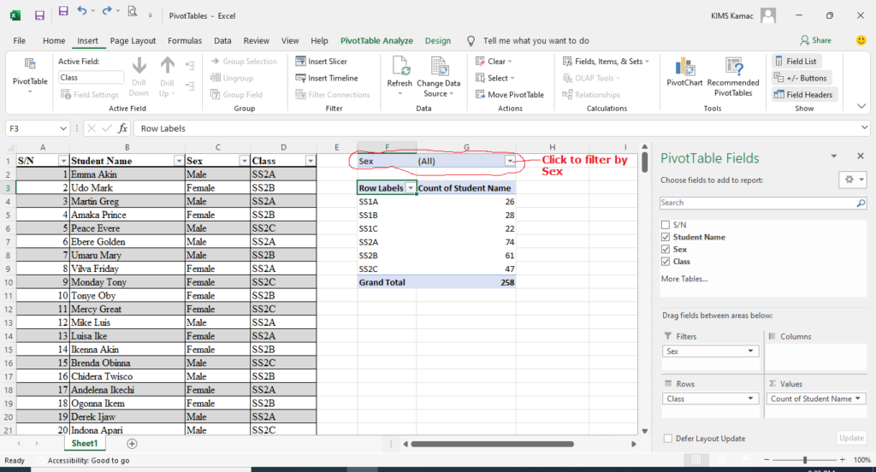The width and height of the screenshot is (876, 472).
Task: Click the Drill Up arrow icon
Action: pos(167,65)
